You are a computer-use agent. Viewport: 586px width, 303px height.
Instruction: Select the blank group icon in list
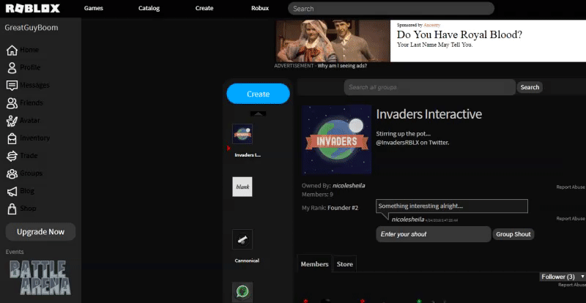(242, 187)
